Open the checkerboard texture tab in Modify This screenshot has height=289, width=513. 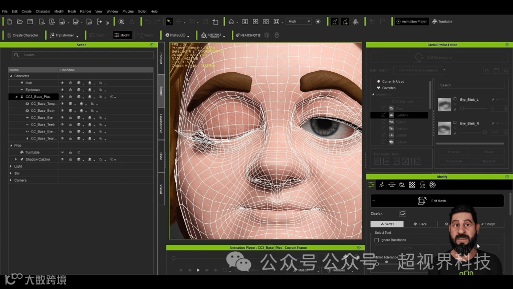pos(412,185)
